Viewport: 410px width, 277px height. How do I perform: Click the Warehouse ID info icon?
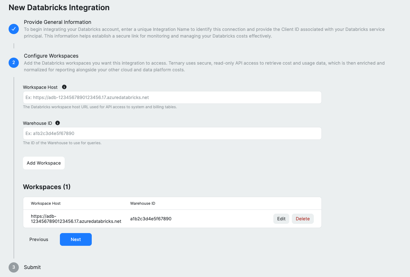pyautogui.click(x=58, y=123)
